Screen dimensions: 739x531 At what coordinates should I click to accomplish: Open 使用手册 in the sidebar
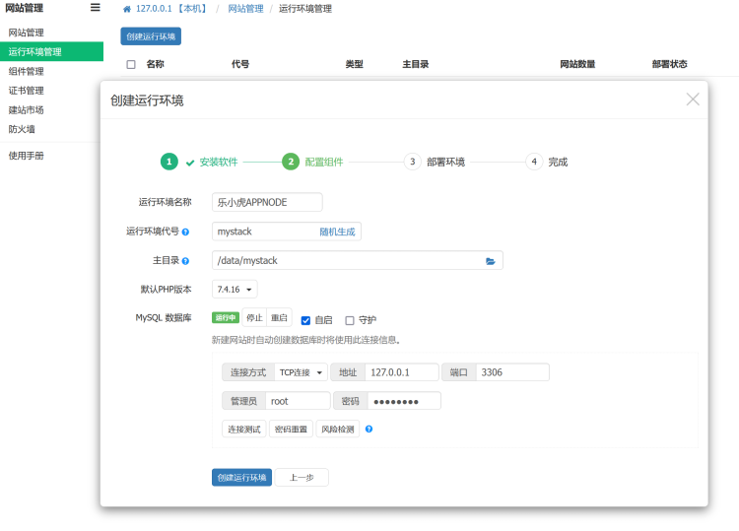[26, 156]
